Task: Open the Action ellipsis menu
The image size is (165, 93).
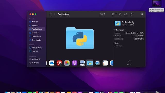Action: [132, 14]
